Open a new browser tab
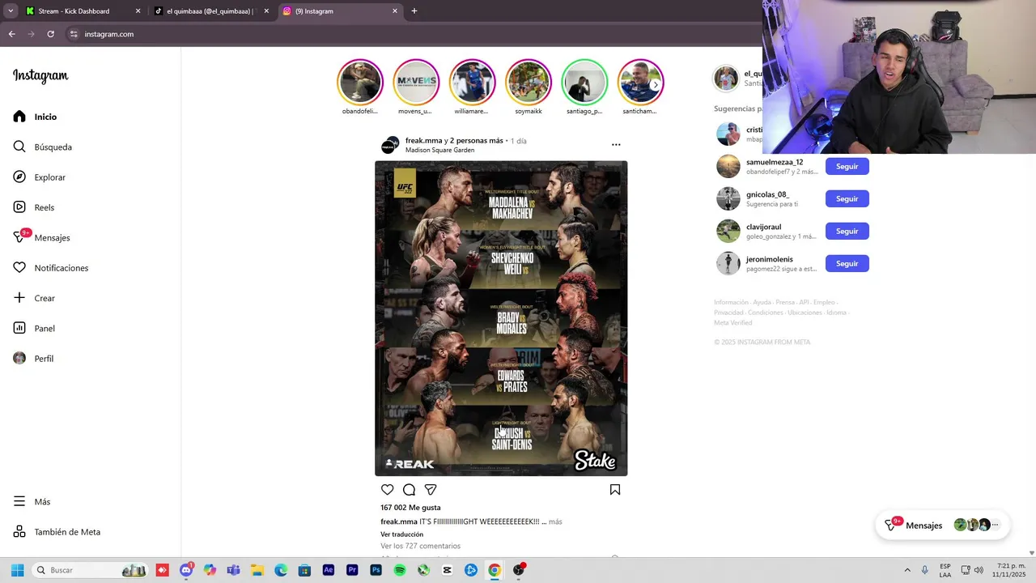This screenshot has height=583, width=1036. 414,11
